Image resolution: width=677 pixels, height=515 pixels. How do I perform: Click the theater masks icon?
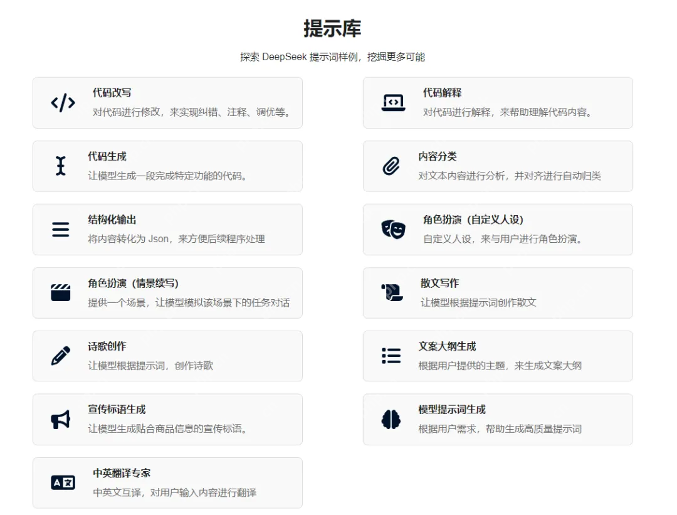pos(393,230)
